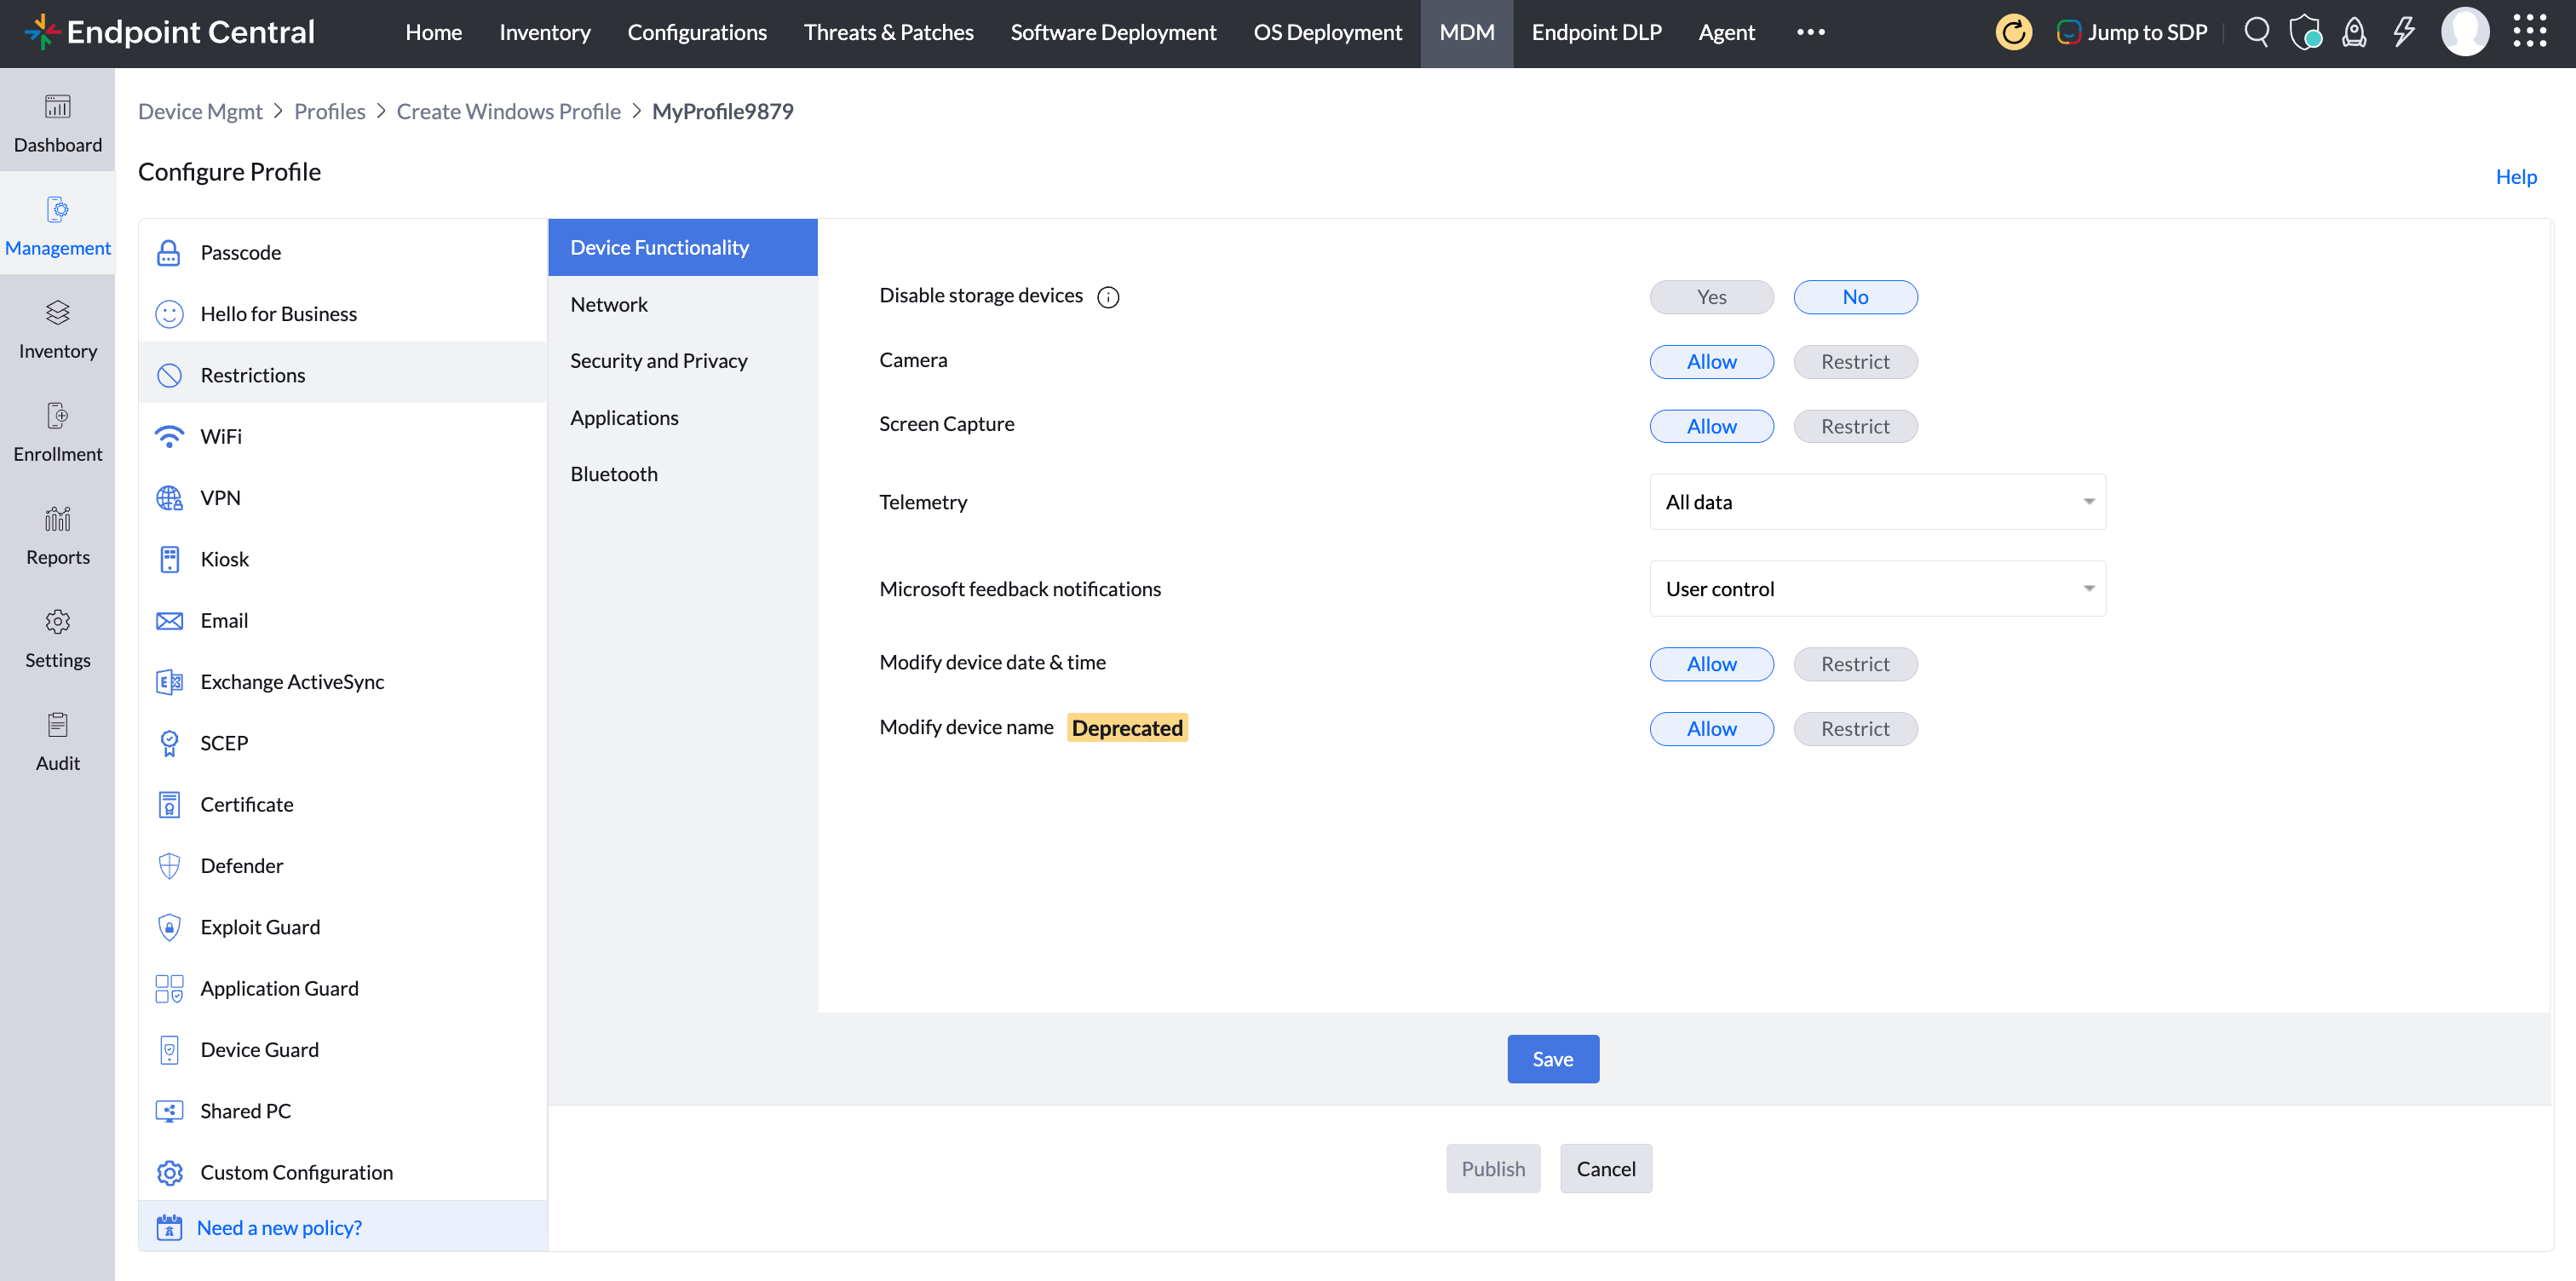Restrict Modify device date & time
The height and width of the screenshot is (1281, 2576).
pos(1855,664)
